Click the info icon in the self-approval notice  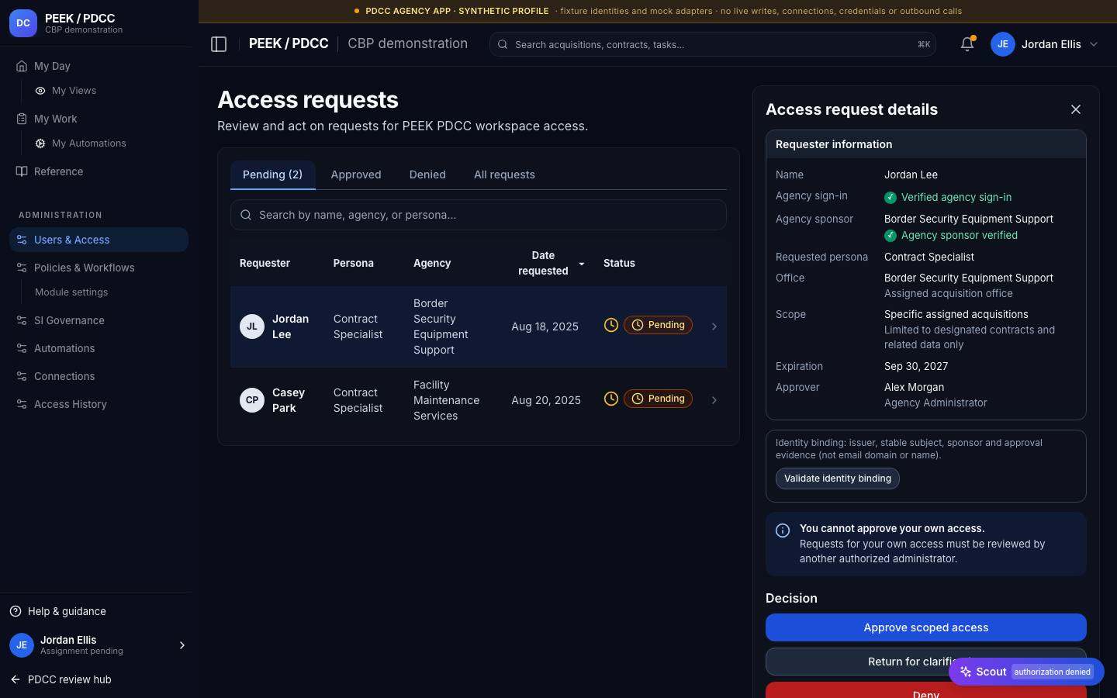(783, 530)
